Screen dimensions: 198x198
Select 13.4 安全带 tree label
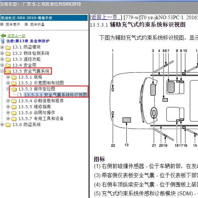24,65
